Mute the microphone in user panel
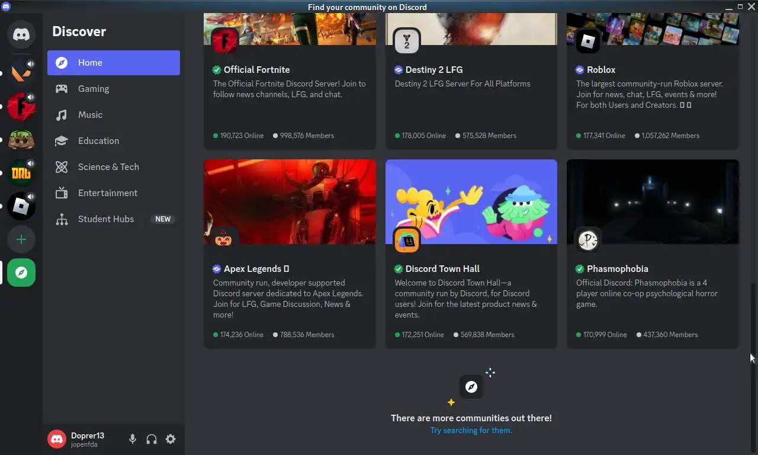 click(x=133, y=439)
